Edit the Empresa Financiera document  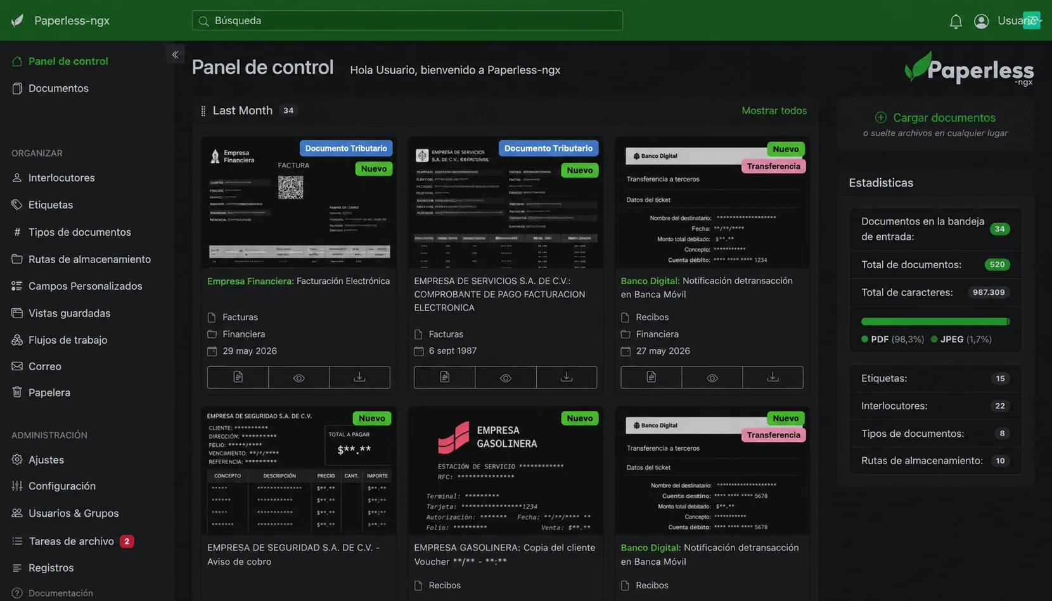coord(238,377)
